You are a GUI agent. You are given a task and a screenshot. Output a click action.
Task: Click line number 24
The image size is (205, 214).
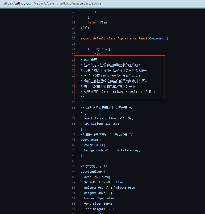pos(73,49)
